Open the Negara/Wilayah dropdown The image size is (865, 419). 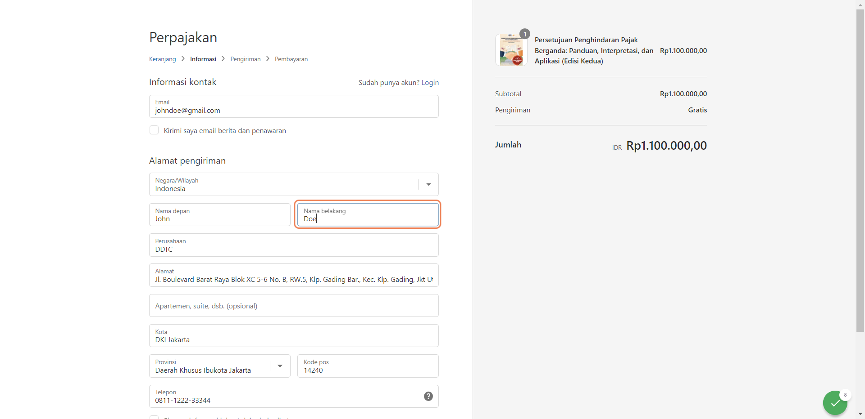[x=294, y=184]
